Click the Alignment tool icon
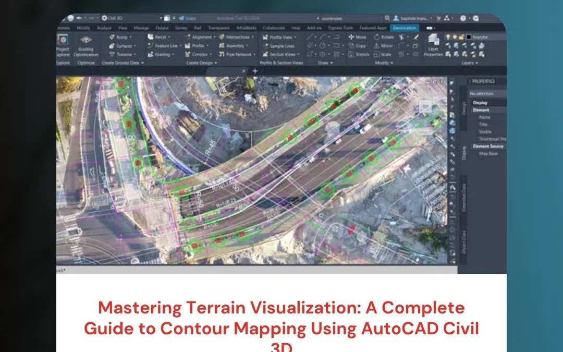Viewport: 563px width, 352px height. [x=188, y=37]
